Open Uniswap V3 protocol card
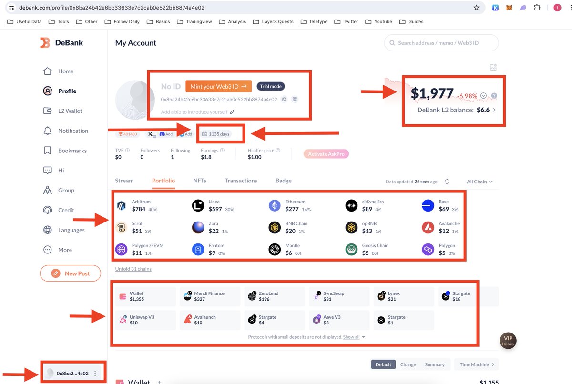The height and width of the screenshot is (384, 572). coord(145,320)
